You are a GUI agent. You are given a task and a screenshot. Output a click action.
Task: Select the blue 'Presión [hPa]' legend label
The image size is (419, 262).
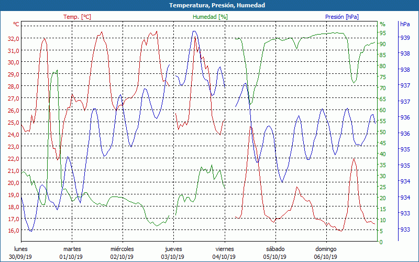[x=342, y=17]
